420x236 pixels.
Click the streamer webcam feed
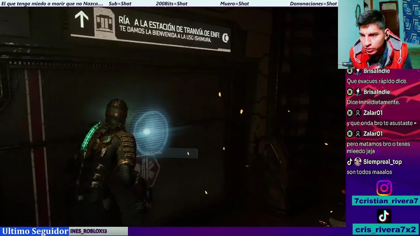pyautogui.click(x=379, y=34)
